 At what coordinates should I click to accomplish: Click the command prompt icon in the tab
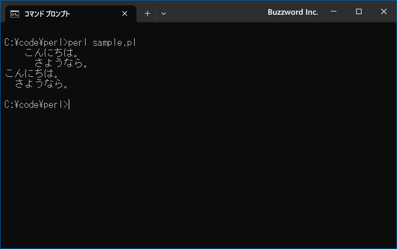point(15,14)
